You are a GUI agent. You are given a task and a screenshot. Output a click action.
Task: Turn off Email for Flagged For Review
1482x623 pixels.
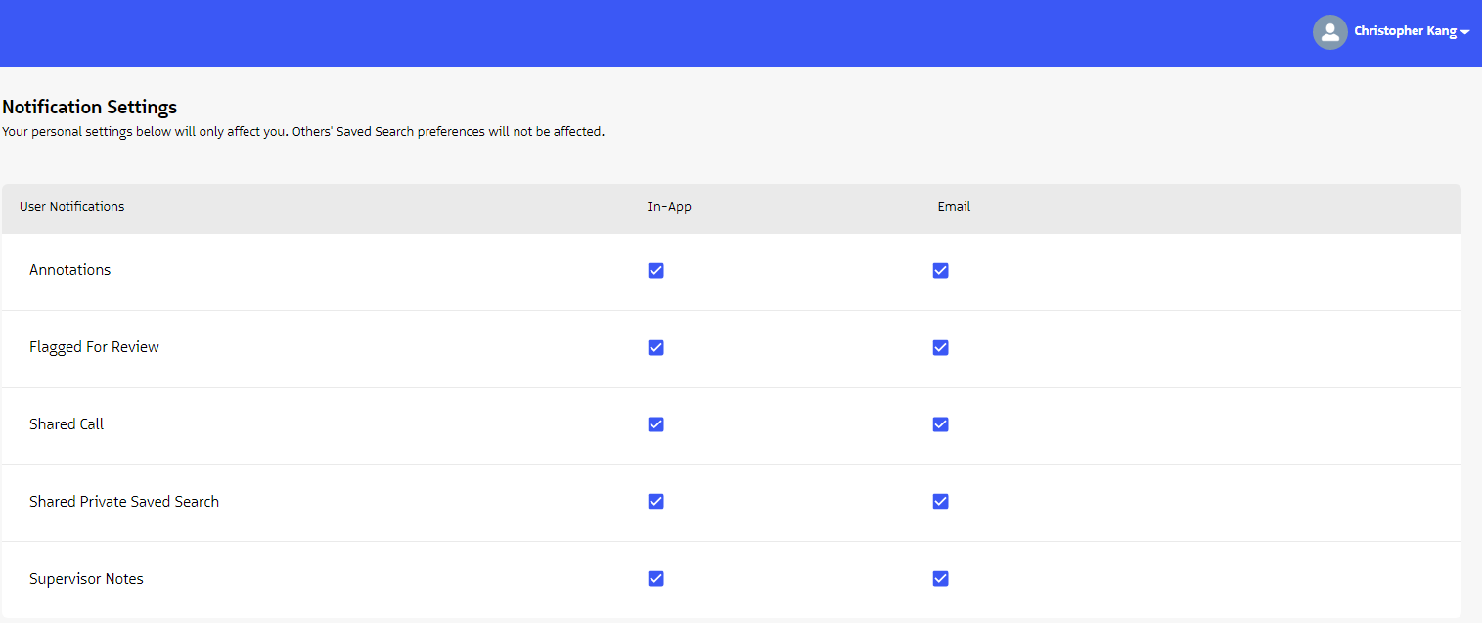tap(940, 348)
